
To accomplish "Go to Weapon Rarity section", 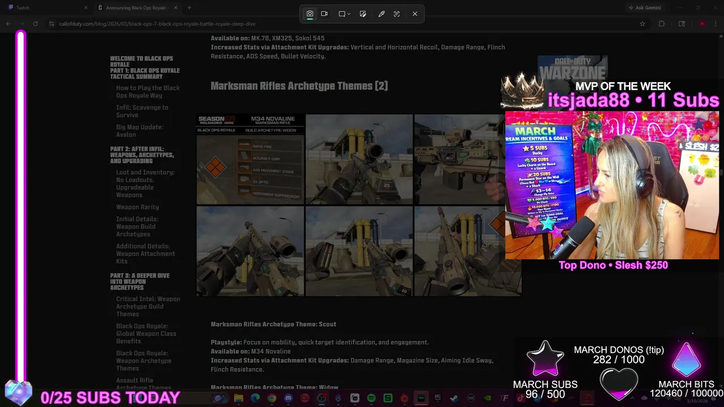I will pyautogui.click(x=137, y=207).
